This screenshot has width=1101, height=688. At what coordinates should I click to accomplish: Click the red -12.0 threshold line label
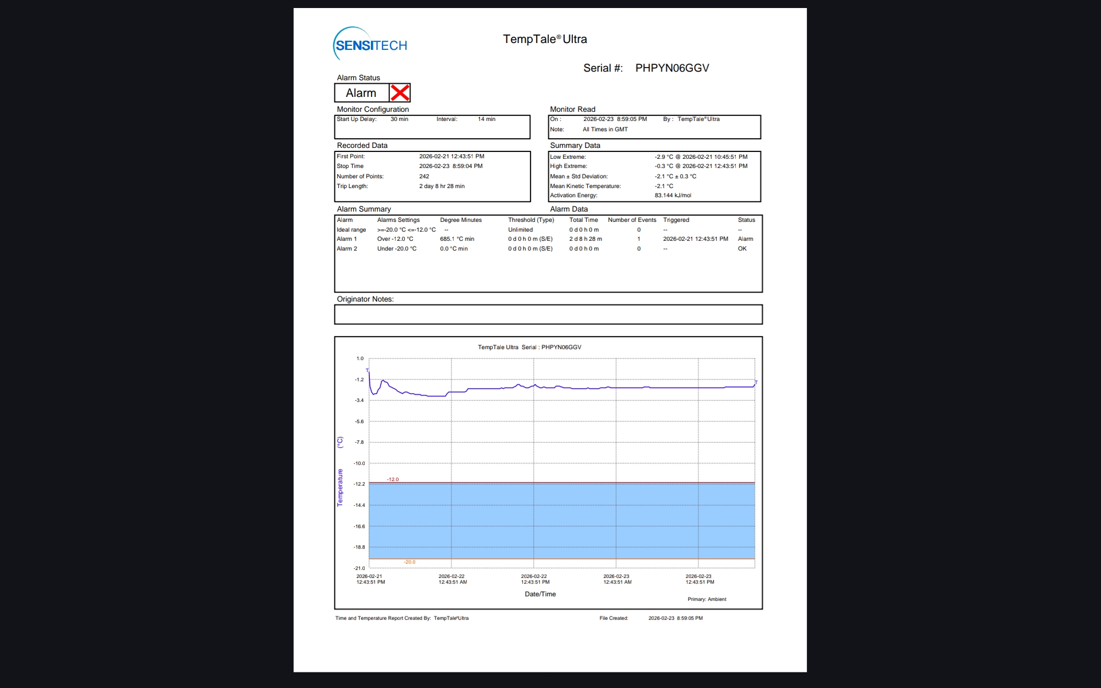pyautogui.click(x=393, y=479)
